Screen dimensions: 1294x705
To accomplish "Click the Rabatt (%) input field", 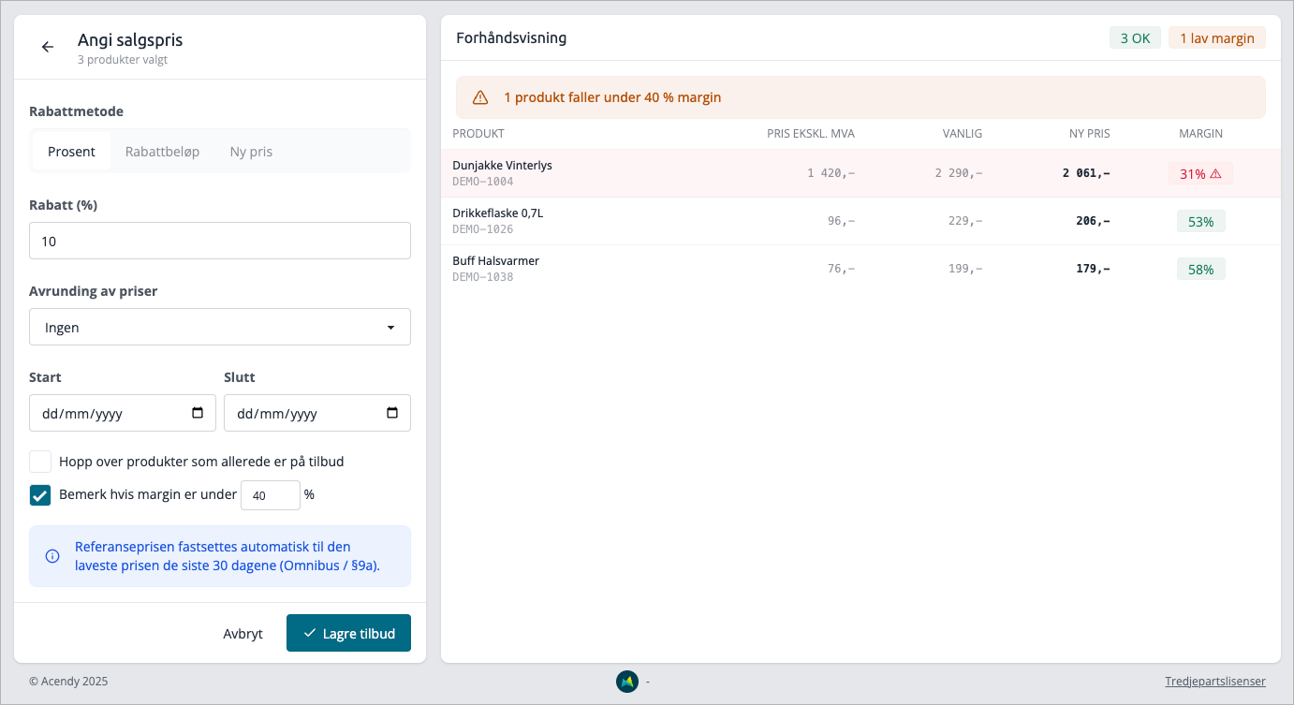I will [220, 241].
